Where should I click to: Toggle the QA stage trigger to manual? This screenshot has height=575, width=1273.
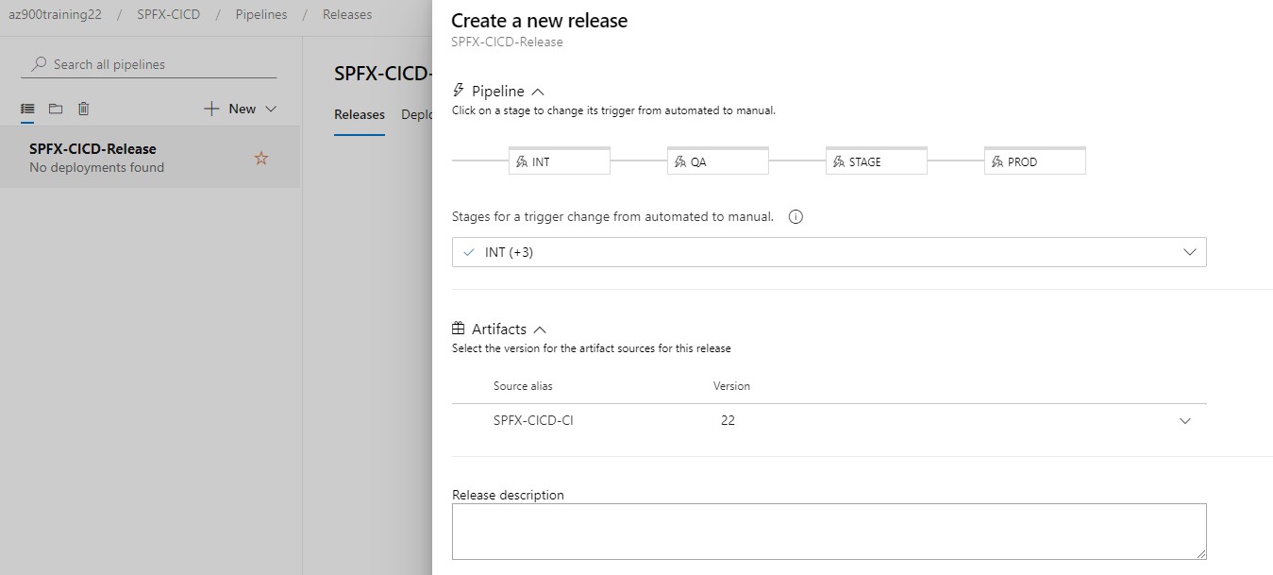(718, 161)
